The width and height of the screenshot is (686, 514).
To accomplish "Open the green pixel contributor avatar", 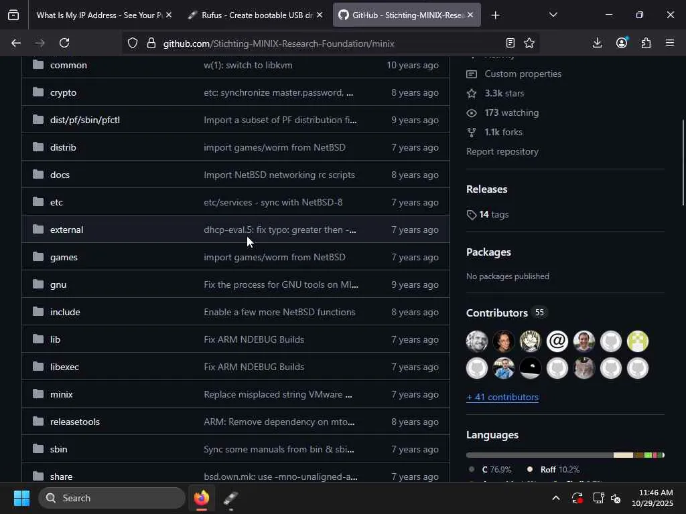I will (638, 341).
